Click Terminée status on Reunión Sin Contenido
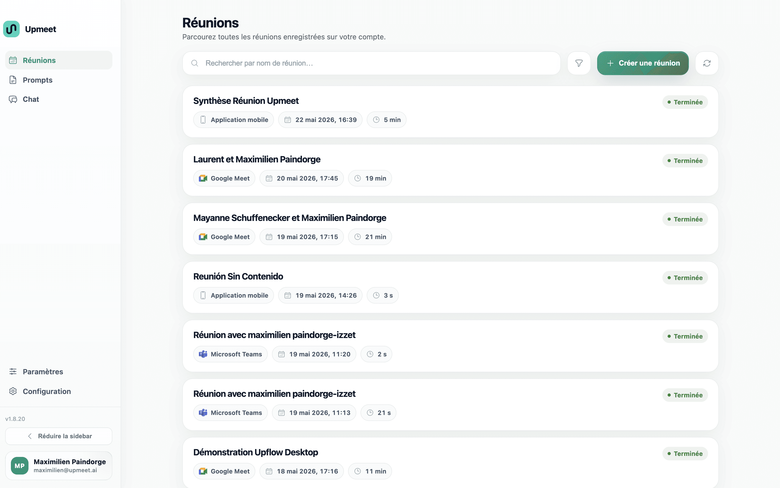The height and width of the screenshot is (488, 780). (x=685, y=278)
